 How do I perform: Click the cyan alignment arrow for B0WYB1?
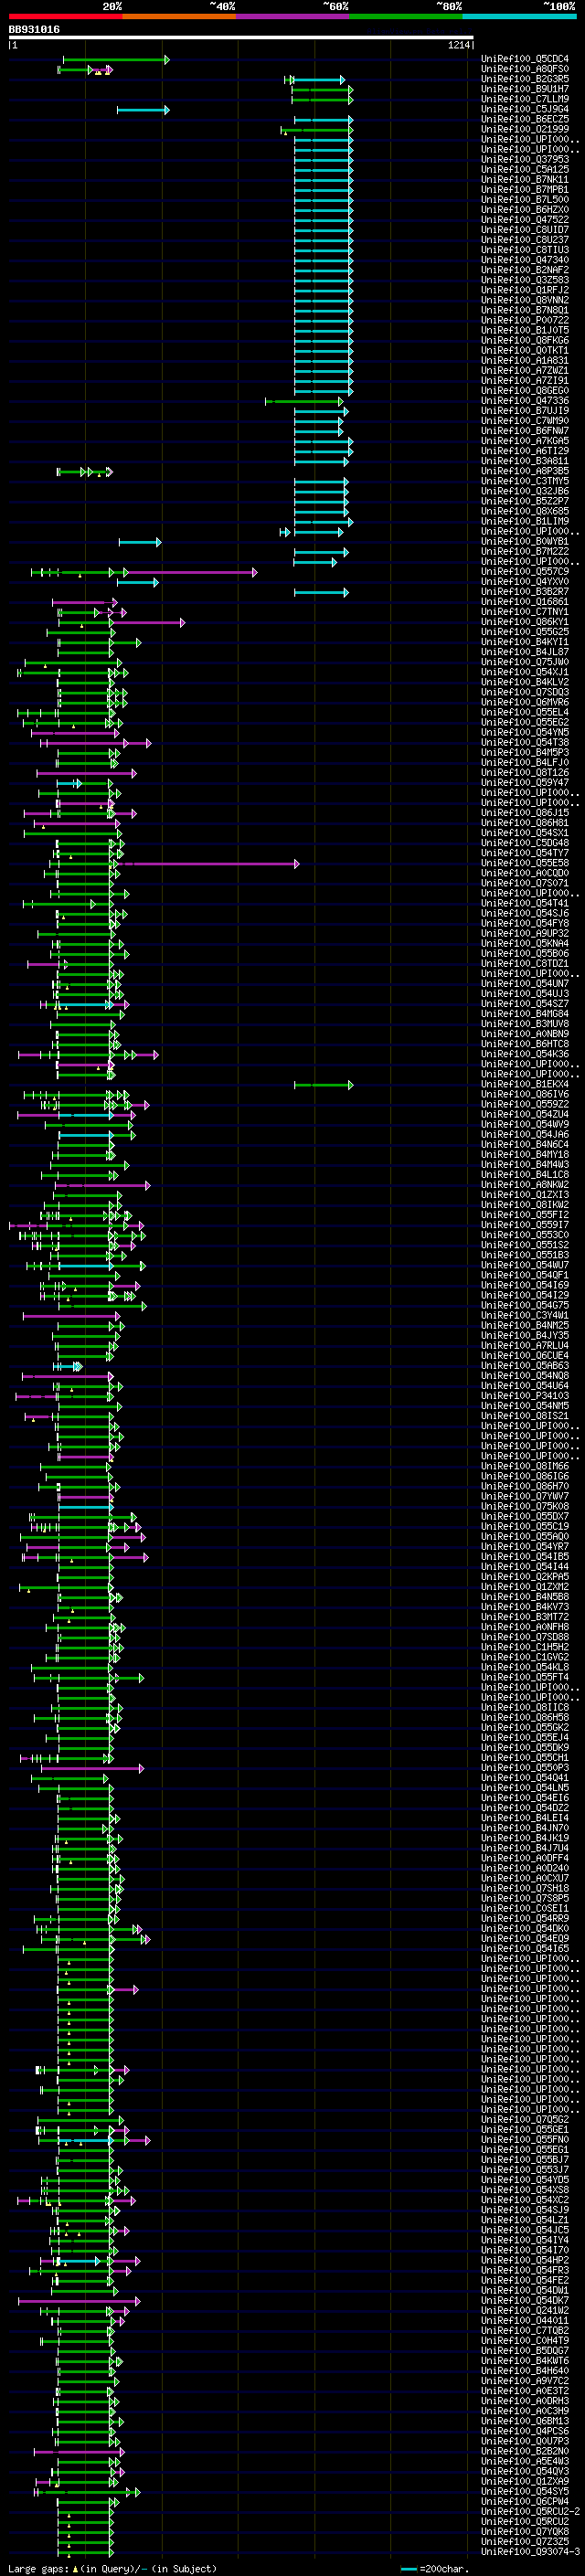(140, 542)
